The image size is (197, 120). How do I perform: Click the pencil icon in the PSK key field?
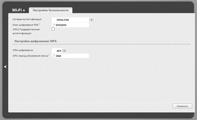pyautogui.click(x=54, y=25)
